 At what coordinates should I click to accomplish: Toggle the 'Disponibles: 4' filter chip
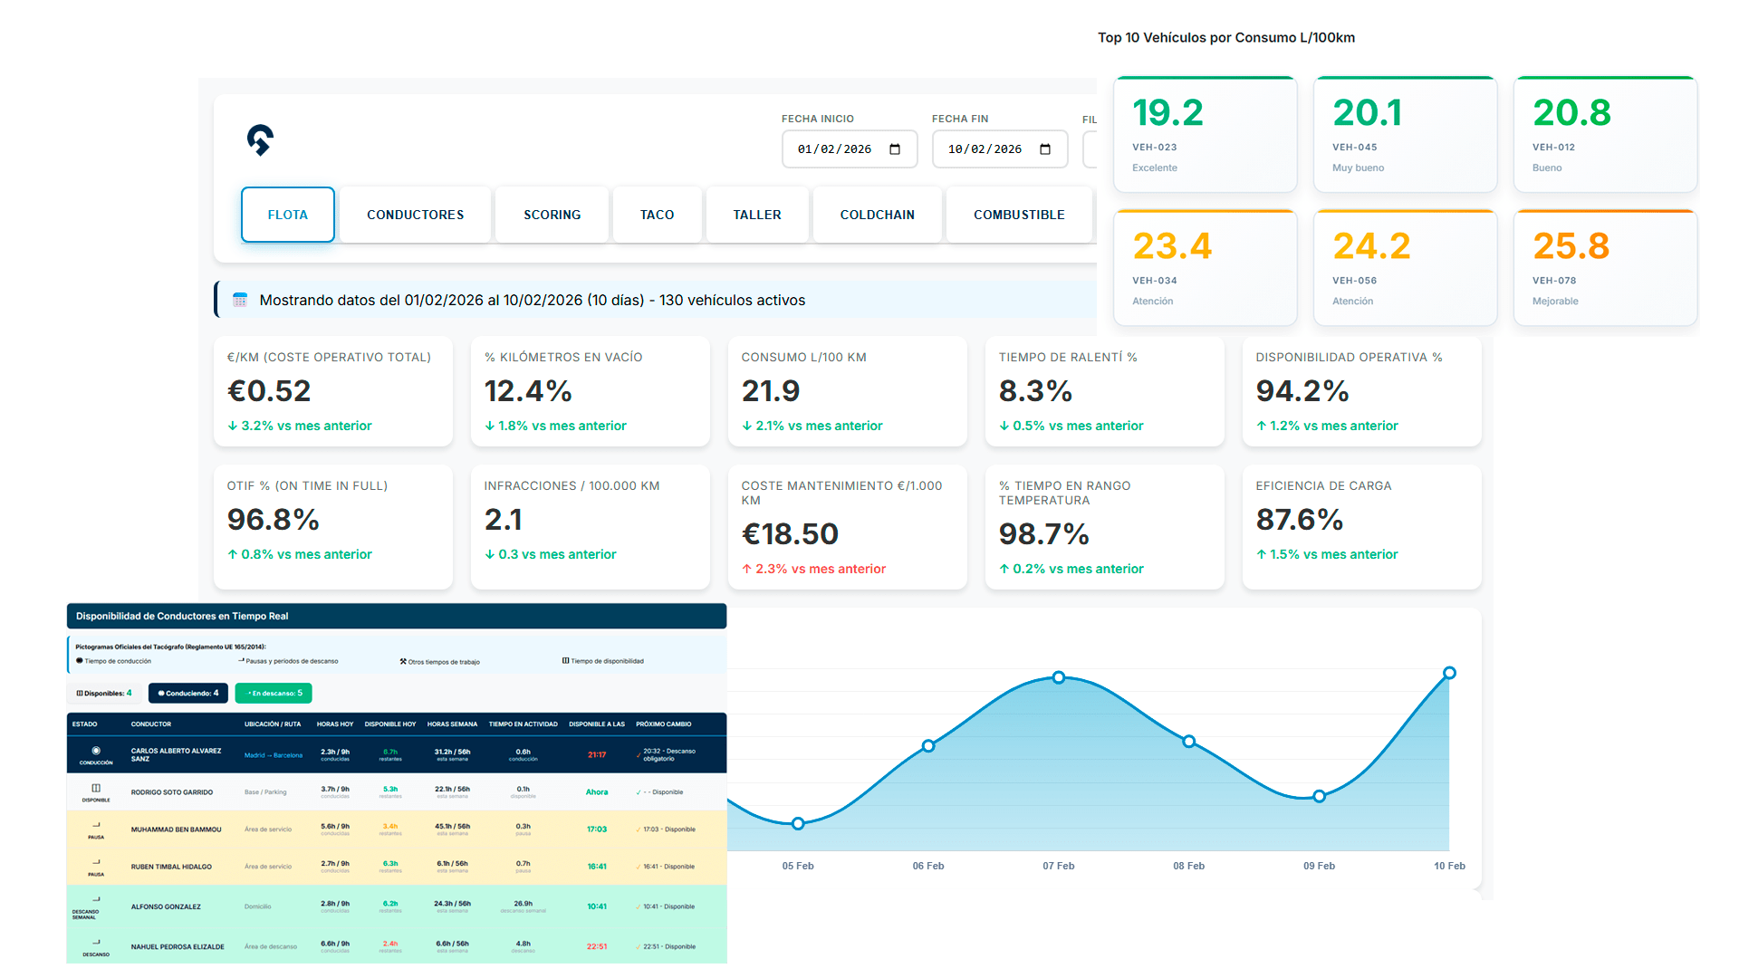pos(105,694)
